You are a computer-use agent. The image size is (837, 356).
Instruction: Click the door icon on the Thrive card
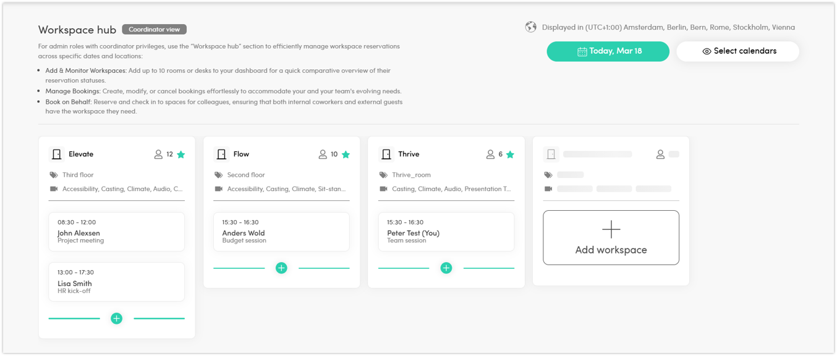386,155
